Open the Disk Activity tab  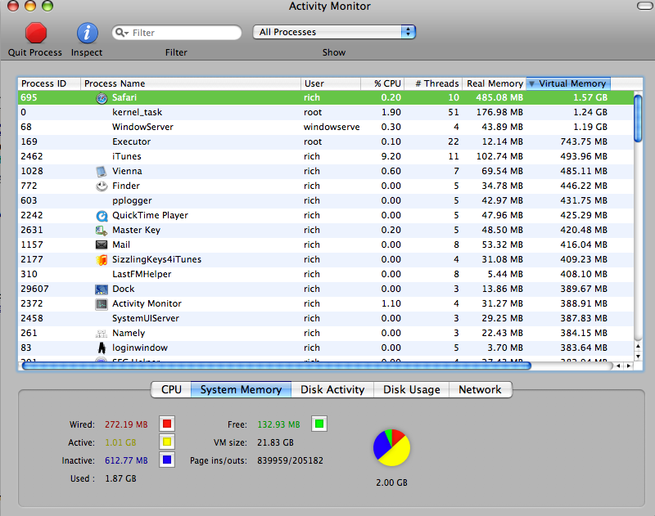click(x=332, y=389)
